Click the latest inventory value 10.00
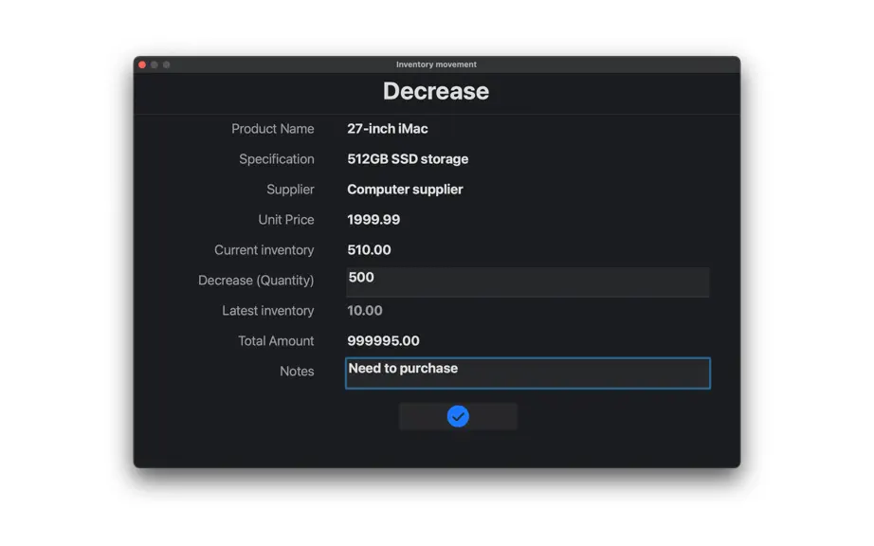Viewport: 874px width, 546px height. point(365,310)
